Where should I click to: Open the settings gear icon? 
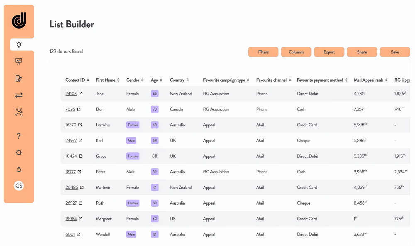(19, 152)
